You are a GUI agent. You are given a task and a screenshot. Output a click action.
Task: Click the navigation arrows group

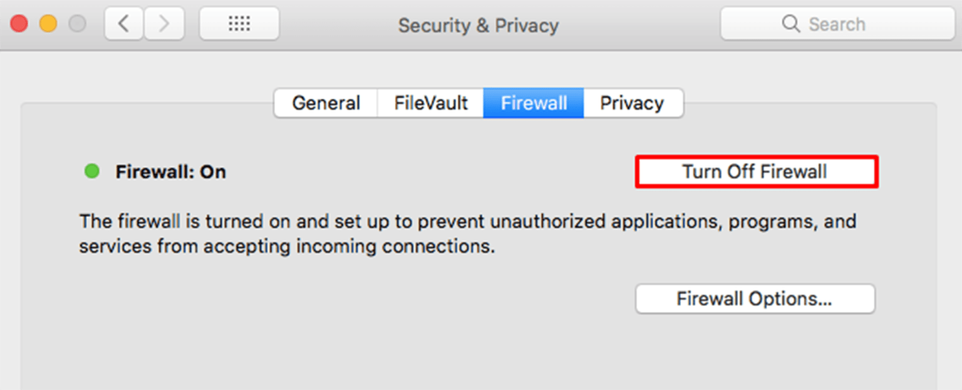143,23
